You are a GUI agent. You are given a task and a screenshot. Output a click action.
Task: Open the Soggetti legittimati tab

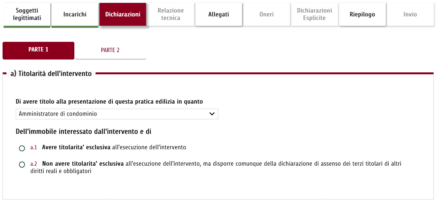point(27,14)
